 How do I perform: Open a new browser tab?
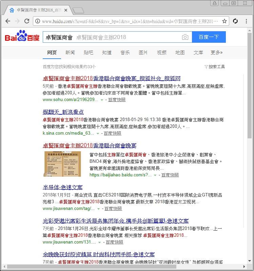[x=78, y=11]
